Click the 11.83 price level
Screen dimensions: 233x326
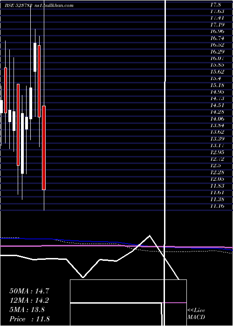tap(217, 186)
